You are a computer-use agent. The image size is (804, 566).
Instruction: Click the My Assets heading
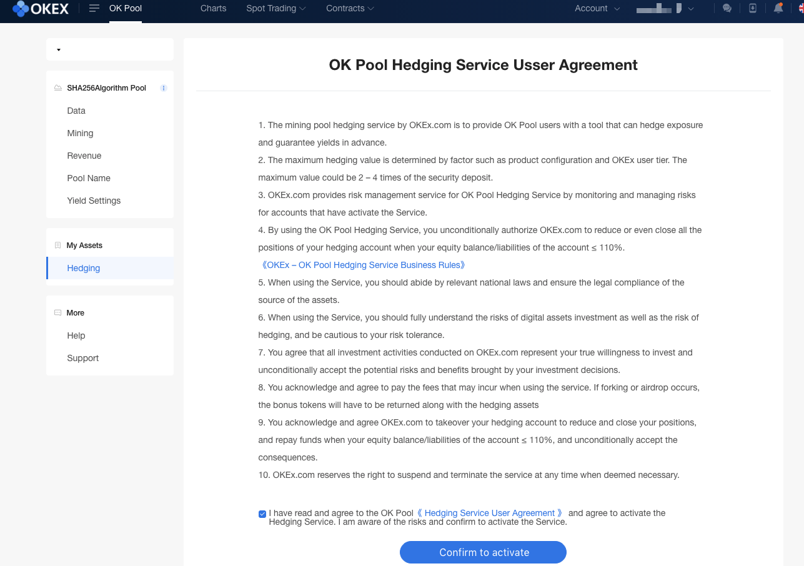coord(84,246)
